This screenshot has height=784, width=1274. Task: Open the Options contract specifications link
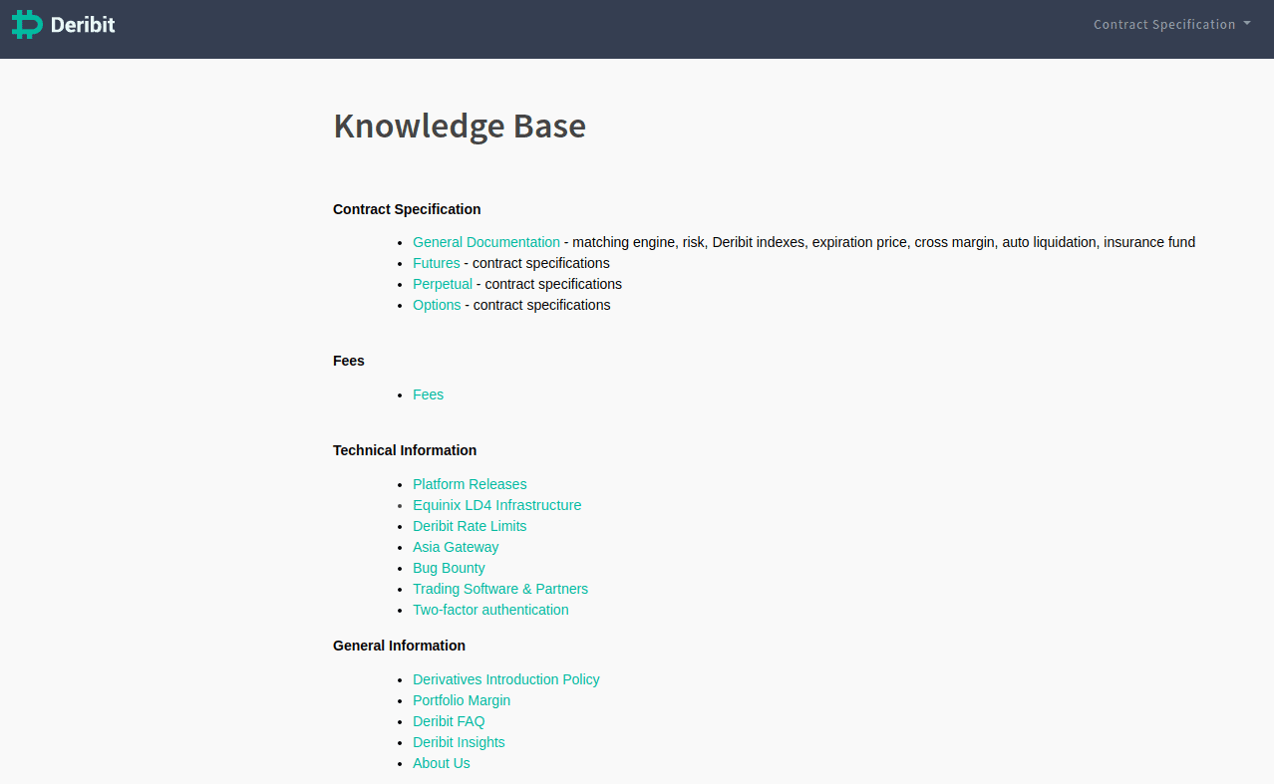point(437,305)
